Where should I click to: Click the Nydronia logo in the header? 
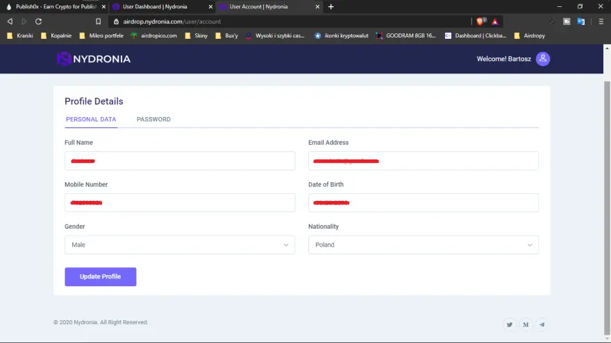tap(94, 59)
